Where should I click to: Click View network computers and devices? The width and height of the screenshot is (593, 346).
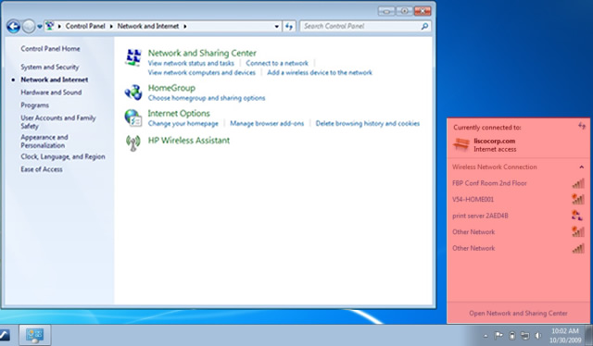202,72
